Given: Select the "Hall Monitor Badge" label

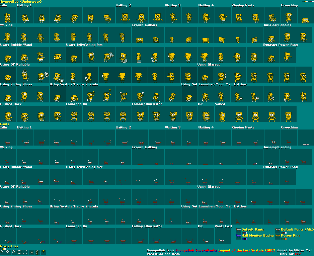Looking at the screenshot, I should tap(257, 236).
